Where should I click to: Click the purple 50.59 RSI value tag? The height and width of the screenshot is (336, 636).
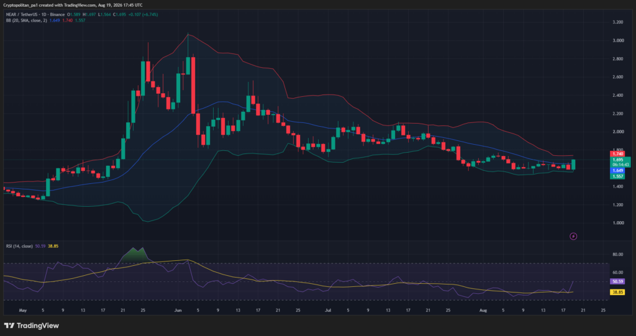point(618,281)
